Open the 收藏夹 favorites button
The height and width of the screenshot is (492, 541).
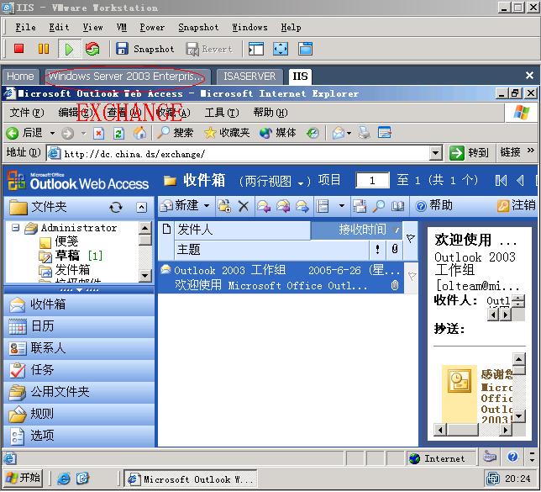tap(227, 133)
